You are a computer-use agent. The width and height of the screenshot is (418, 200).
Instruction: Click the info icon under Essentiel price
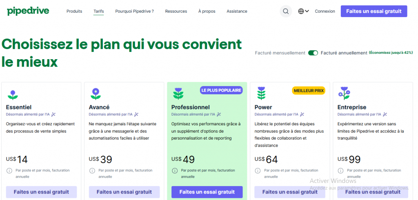coord(9,170)
